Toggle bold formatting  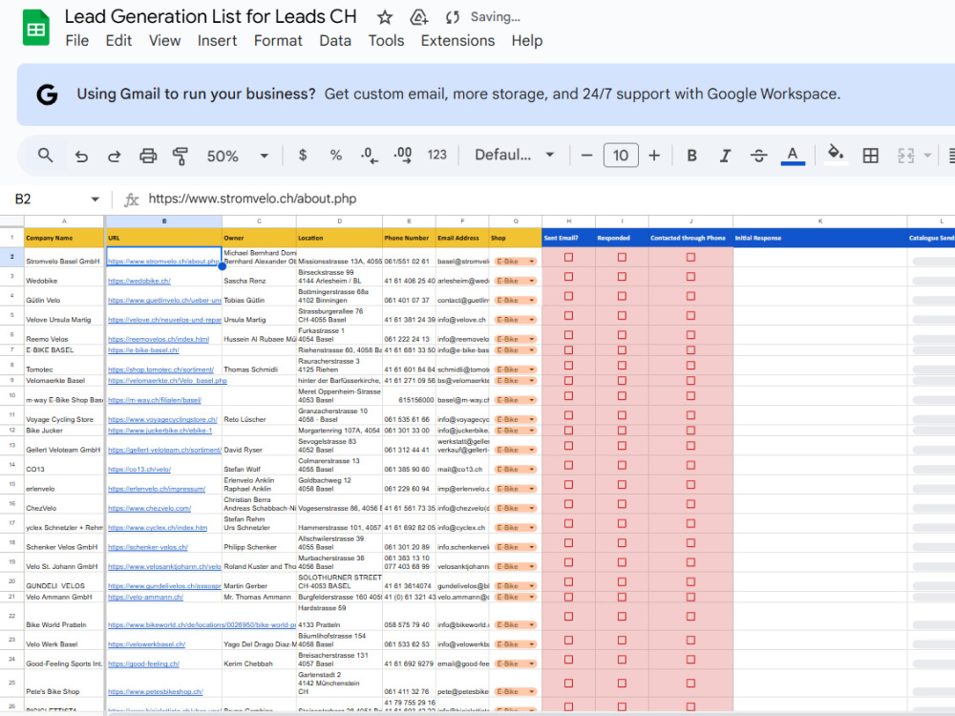[x=691, y=156]
